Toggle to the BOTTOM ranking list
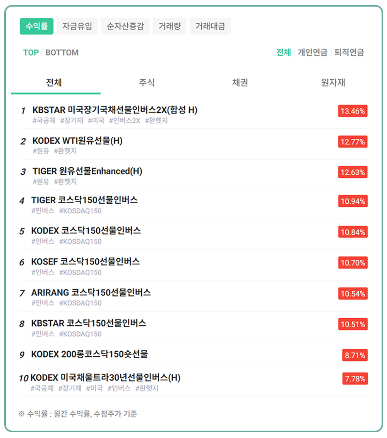Viewport: 387px width, 438px height. pyautogui.click(x=62, y=53)
